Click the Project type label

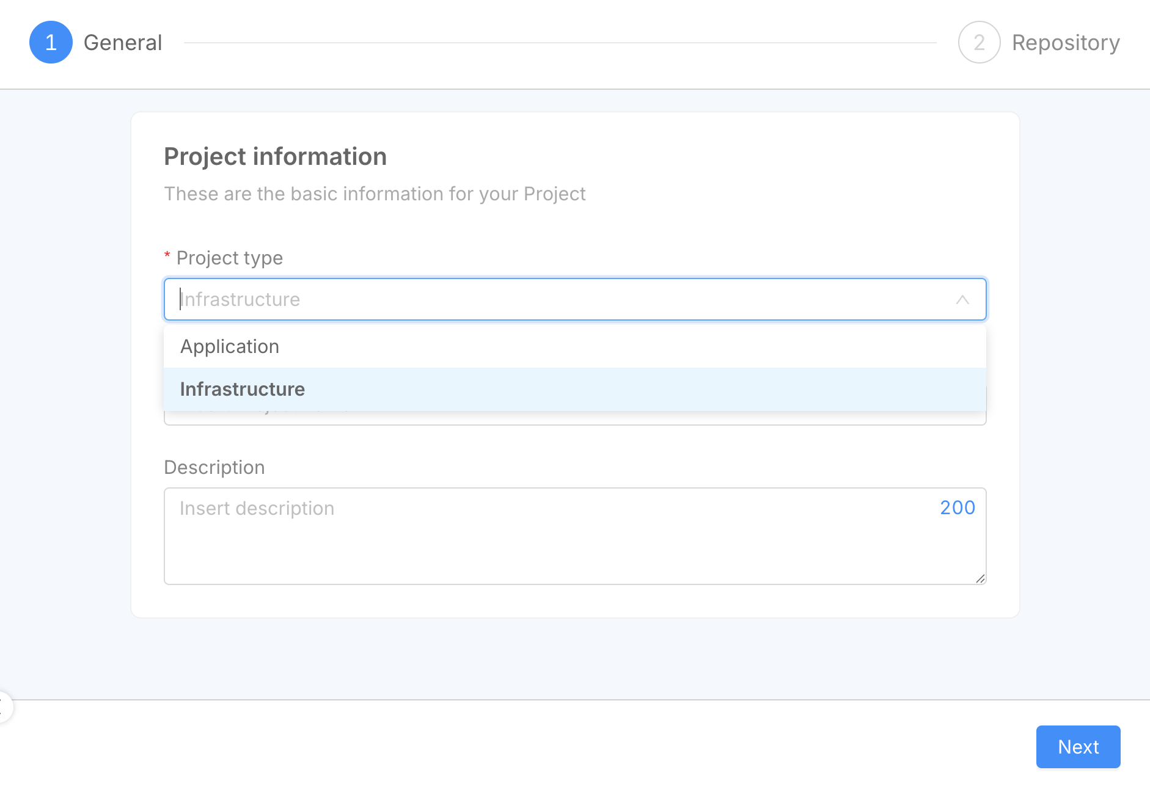tap(230, 258)
